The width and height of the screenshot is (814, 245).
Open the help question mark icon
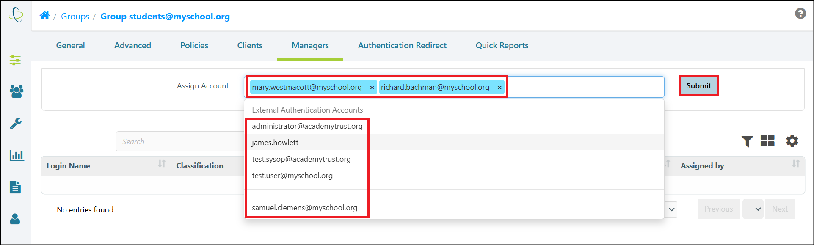coord(800,14)
